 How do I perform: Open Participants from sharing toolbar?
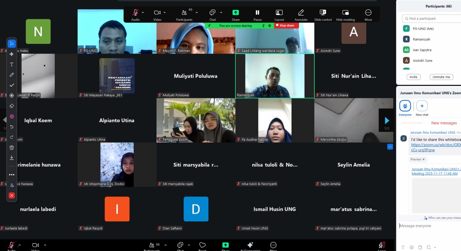(184, 15)
